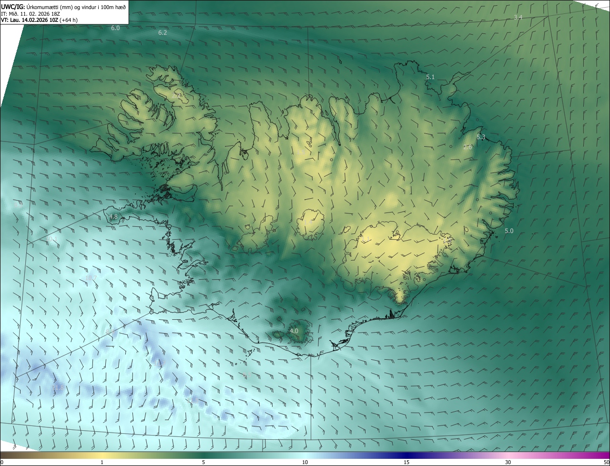Click the "10.1" value label

51,239
